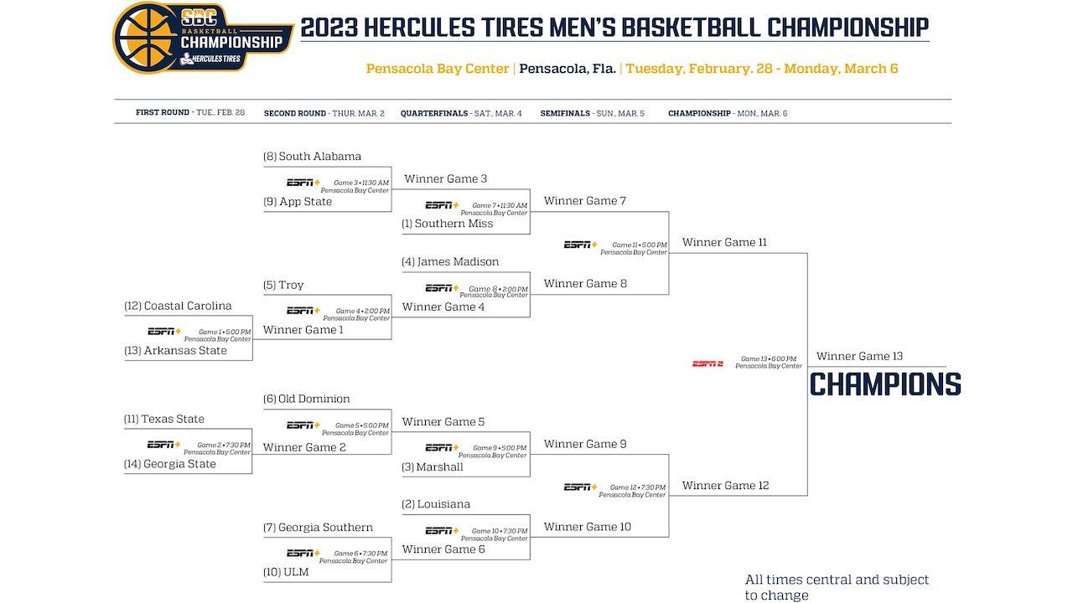Click the SBC Basketball Championship logo
Viewport: 1073px width, 603px height.
tap(203, 37)
